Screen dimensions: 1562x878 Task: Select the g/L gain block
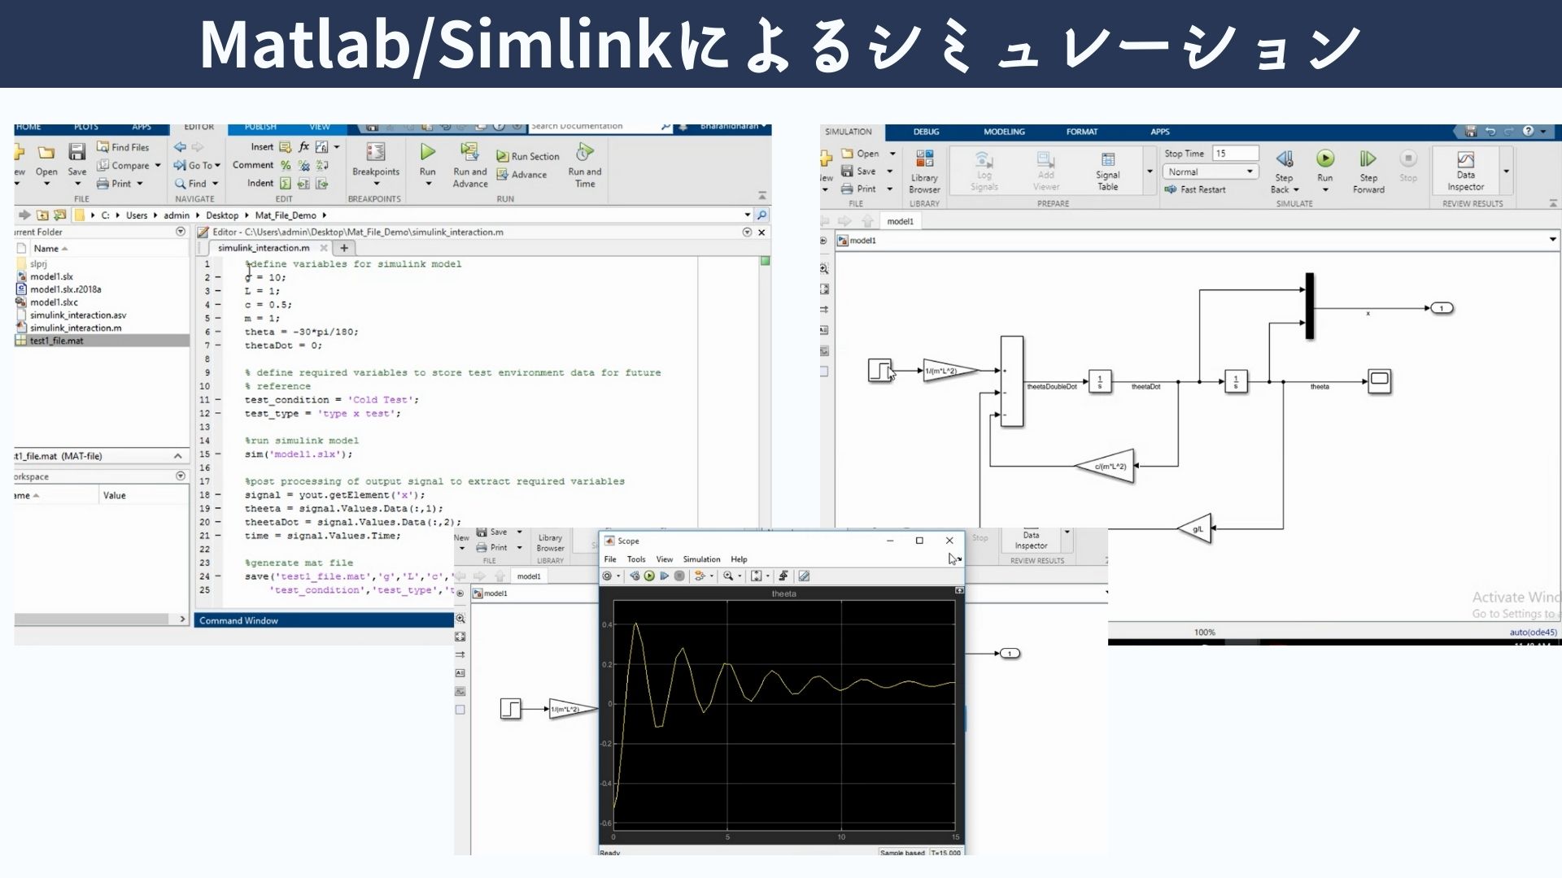pos(1195,529)
